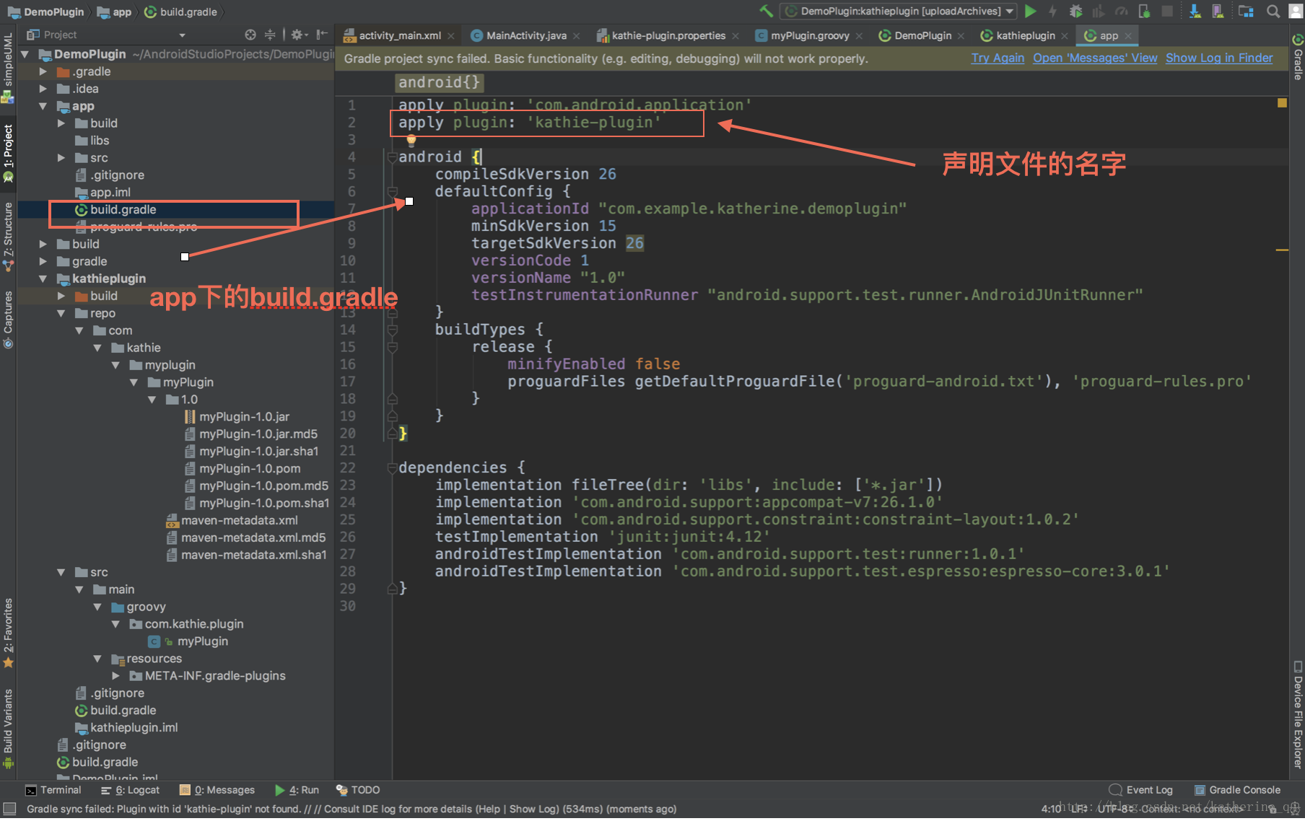
Task: Hide the Project panel with arrow icon
Action: point(322,35)
